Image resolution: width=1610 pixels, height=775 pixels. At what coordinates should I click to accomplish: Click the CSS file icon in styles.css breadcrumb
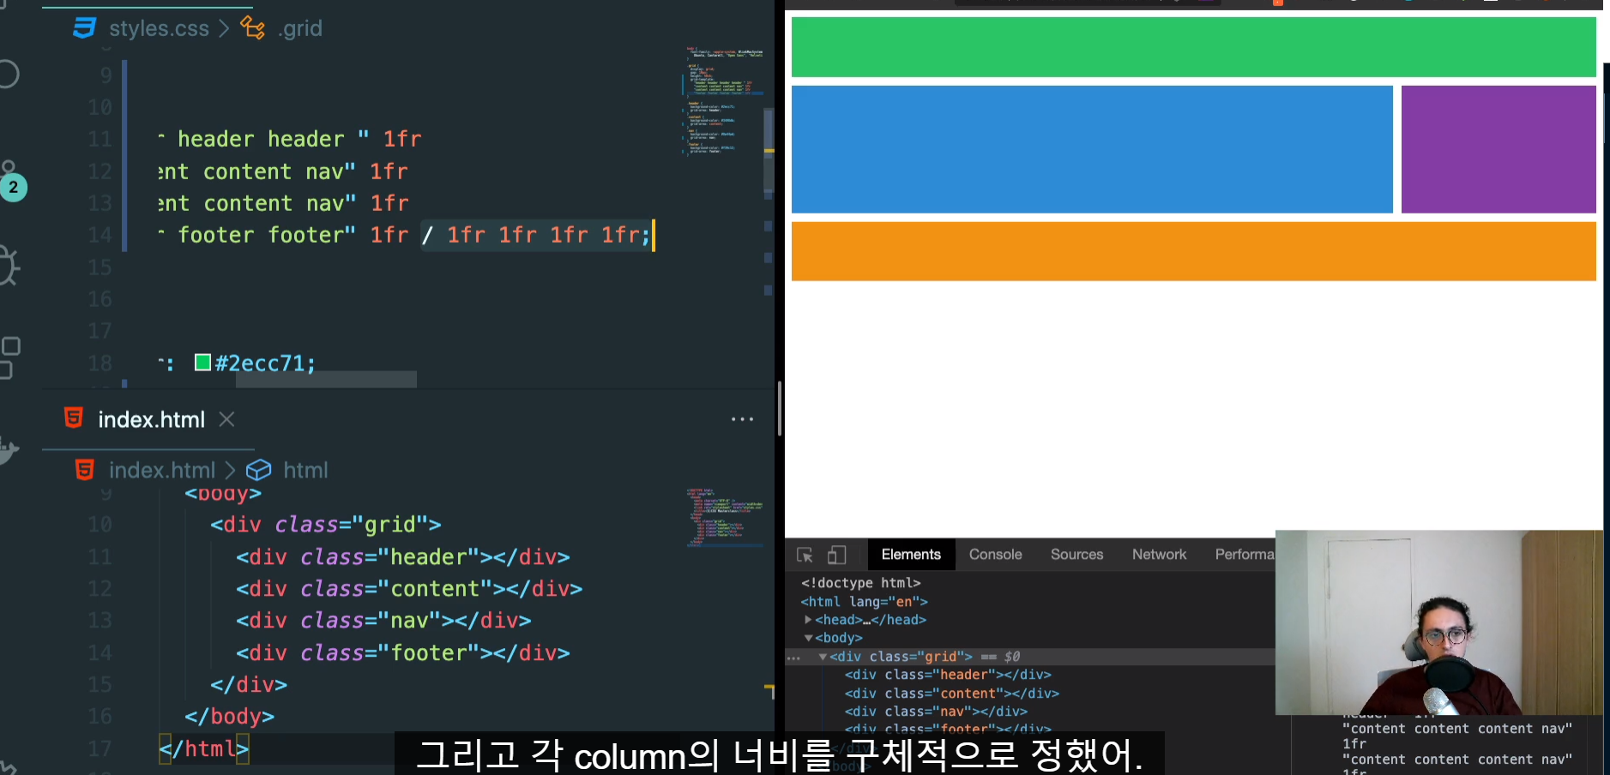coord(84,28)
